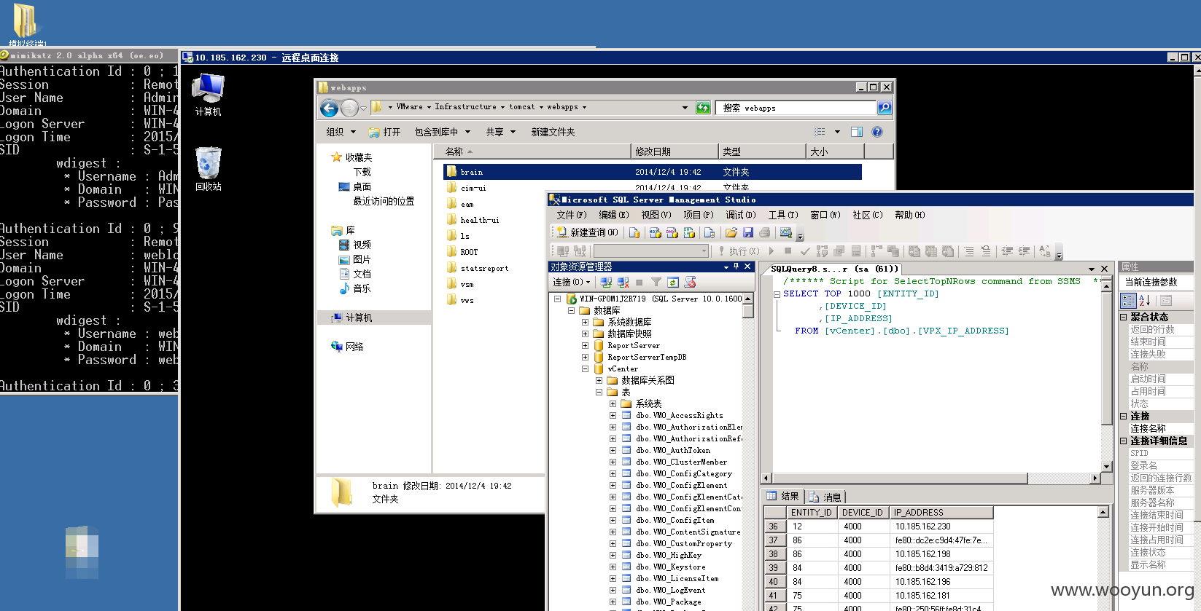This screenshot has height=611, width=1201.
Task: Click the Disconnect icon in Object Explorer
Action: (623, 282)
